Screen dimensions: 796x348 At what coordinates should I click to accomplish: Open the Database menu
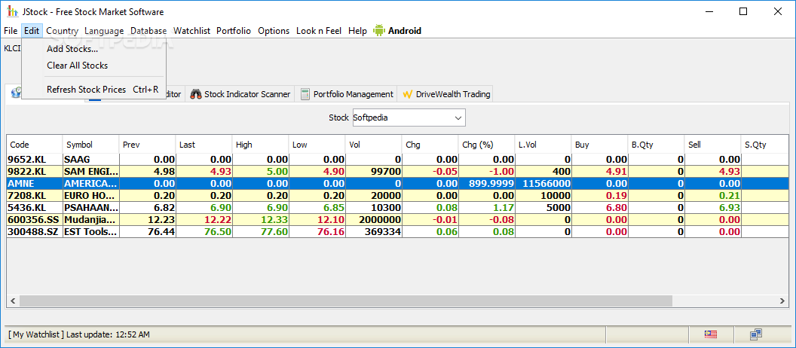tap(148, 30)
